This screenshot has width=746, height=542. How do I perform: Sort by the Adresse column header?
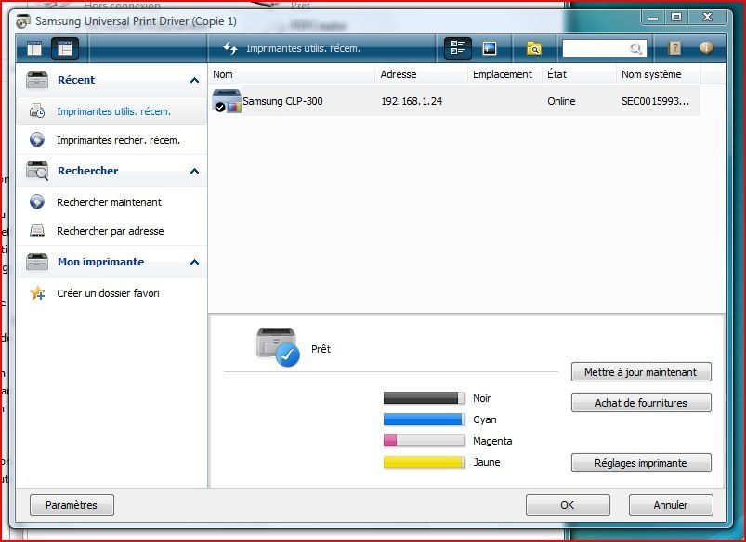click(x=421, y=74)
